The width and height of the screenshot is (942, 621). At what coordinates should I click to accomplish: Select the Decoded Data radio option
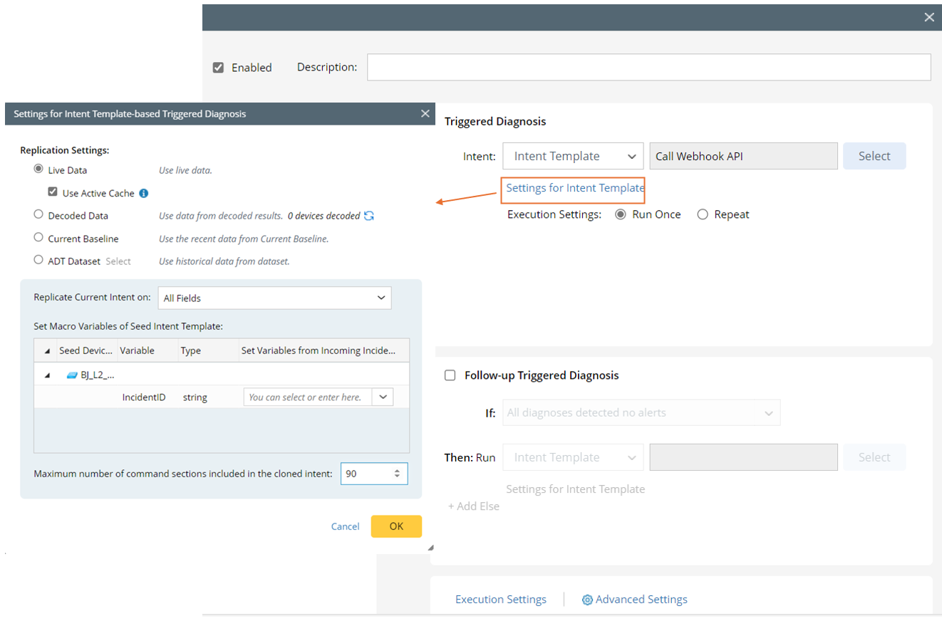point(38,214)
